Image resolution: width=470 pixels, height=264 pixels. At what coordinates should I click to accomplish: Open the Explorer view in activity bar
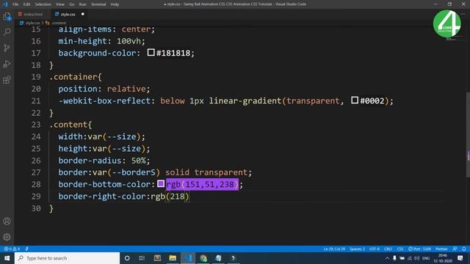(7, 16)
